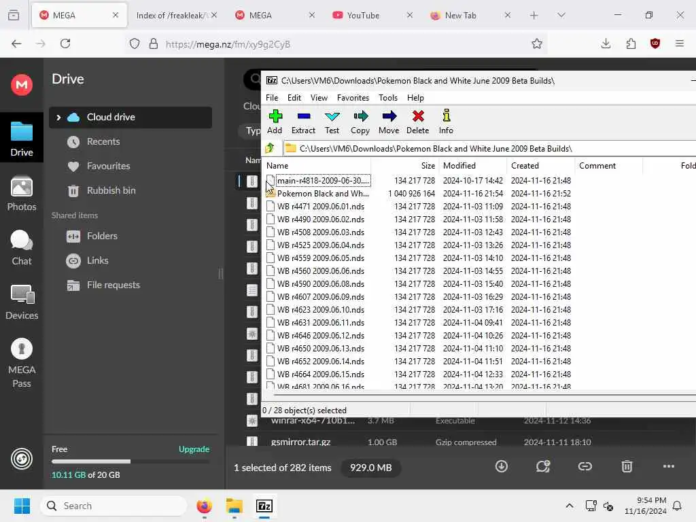The image size is (696, 522).
Task: Reload the current browser page
Action: pos(65,43)
